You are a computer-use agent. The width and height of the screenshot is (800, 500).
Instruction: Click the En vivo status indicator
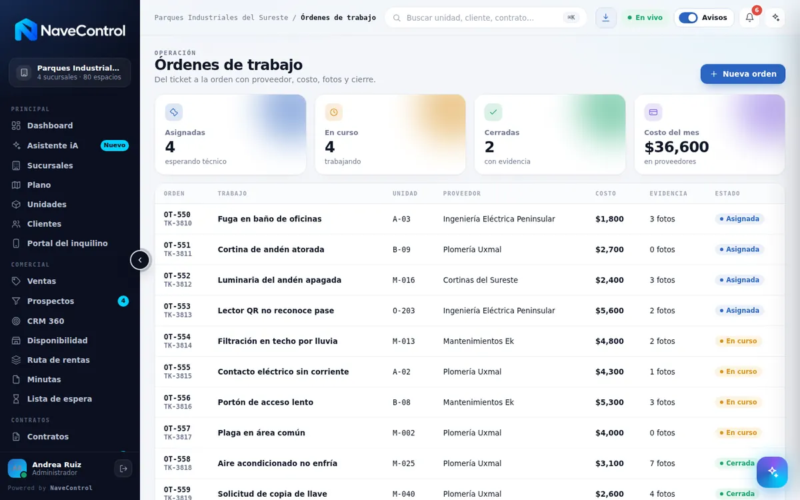click(645, 17)
